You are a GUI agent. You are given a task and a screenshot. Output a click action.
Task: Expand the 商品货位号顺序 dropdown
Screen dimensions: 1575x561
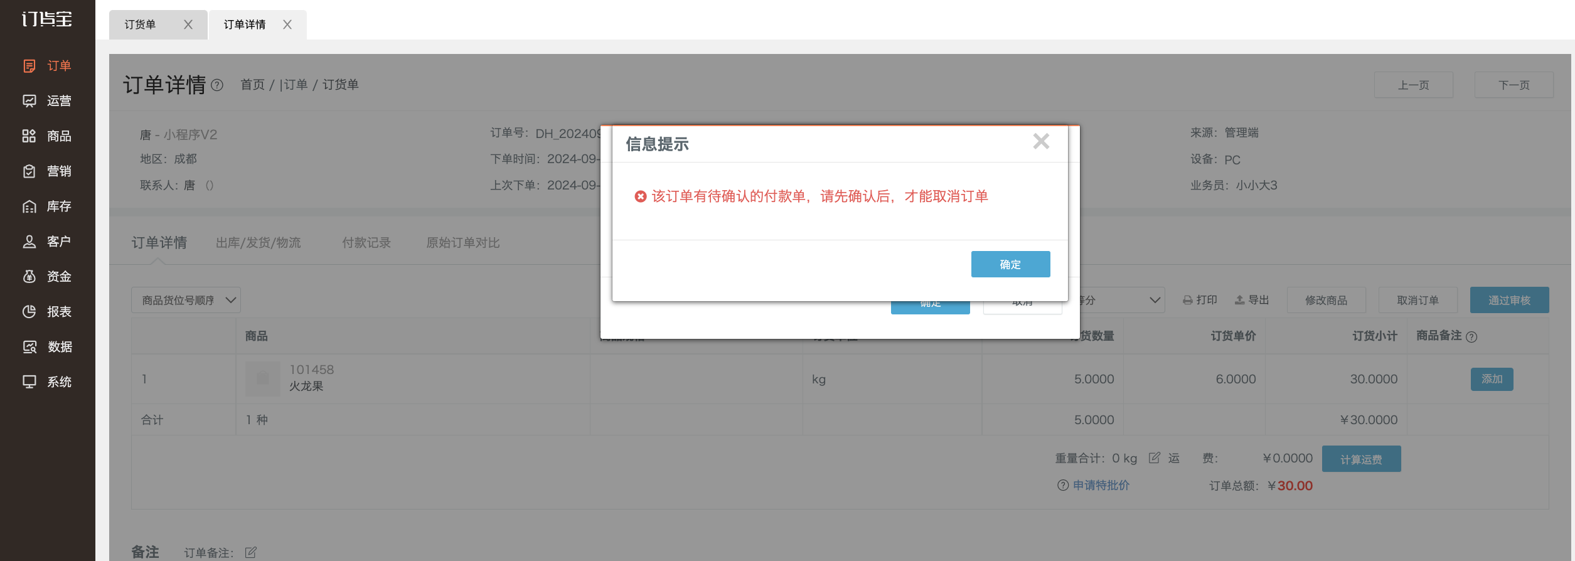(x=186, y=300)
